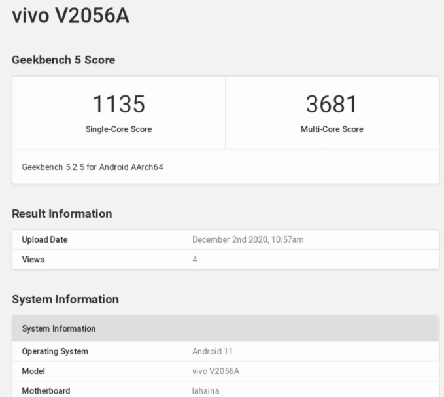
Task: Click the views count value 4
Action: [x=195, y=260]
